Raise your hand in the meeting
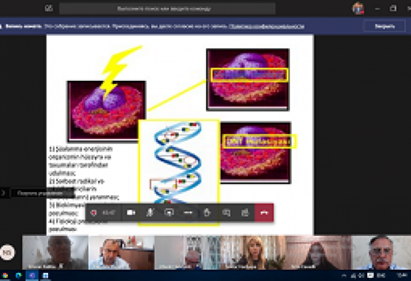 [x=207, y=212]
